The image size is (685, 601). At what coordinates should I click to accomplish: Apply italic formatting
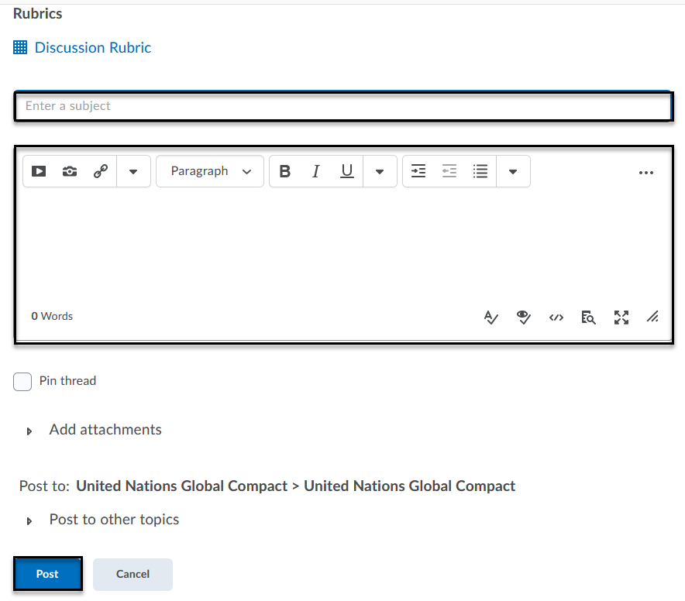pos(316,171)
